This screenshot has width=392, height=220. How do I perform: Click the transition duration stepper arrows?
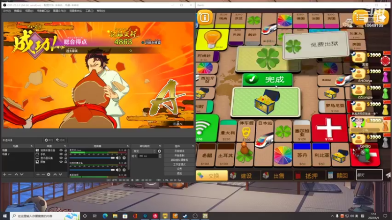click(160, 156)
